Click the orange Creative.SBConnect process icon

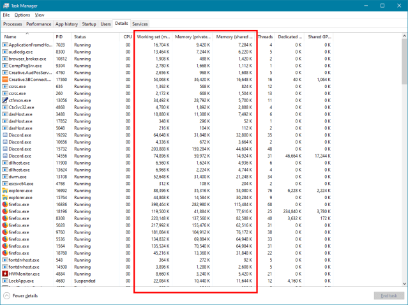click(5, 80)
